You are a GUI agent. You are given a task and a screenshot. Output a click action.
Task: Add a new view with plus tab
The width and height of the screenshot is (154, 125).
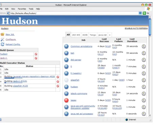(x=110, y=35)
